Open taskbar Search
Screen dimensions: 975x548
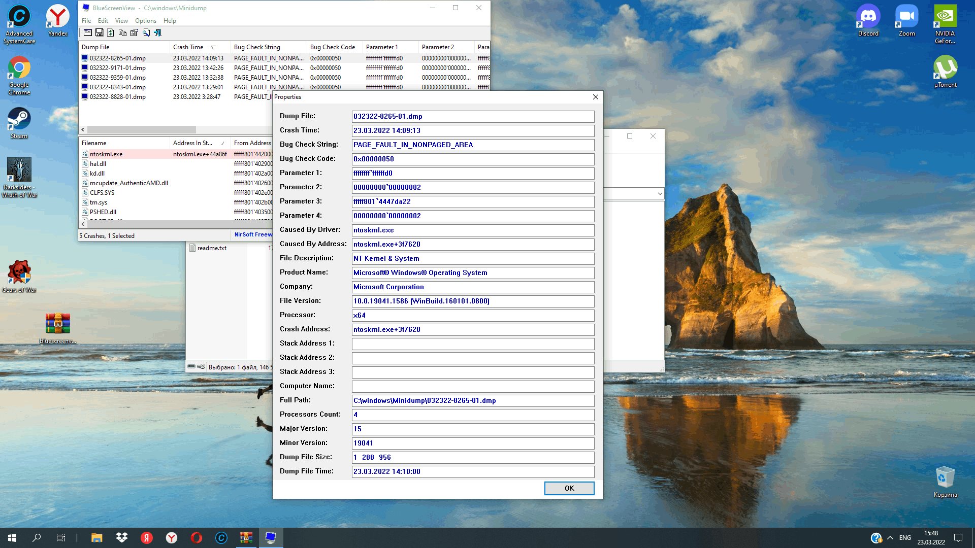click(37, 538)
